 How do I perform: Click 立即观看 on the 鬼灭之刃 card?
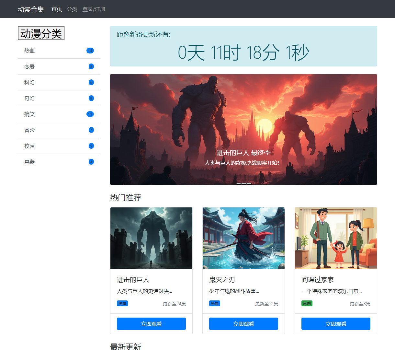pos(243,323)
